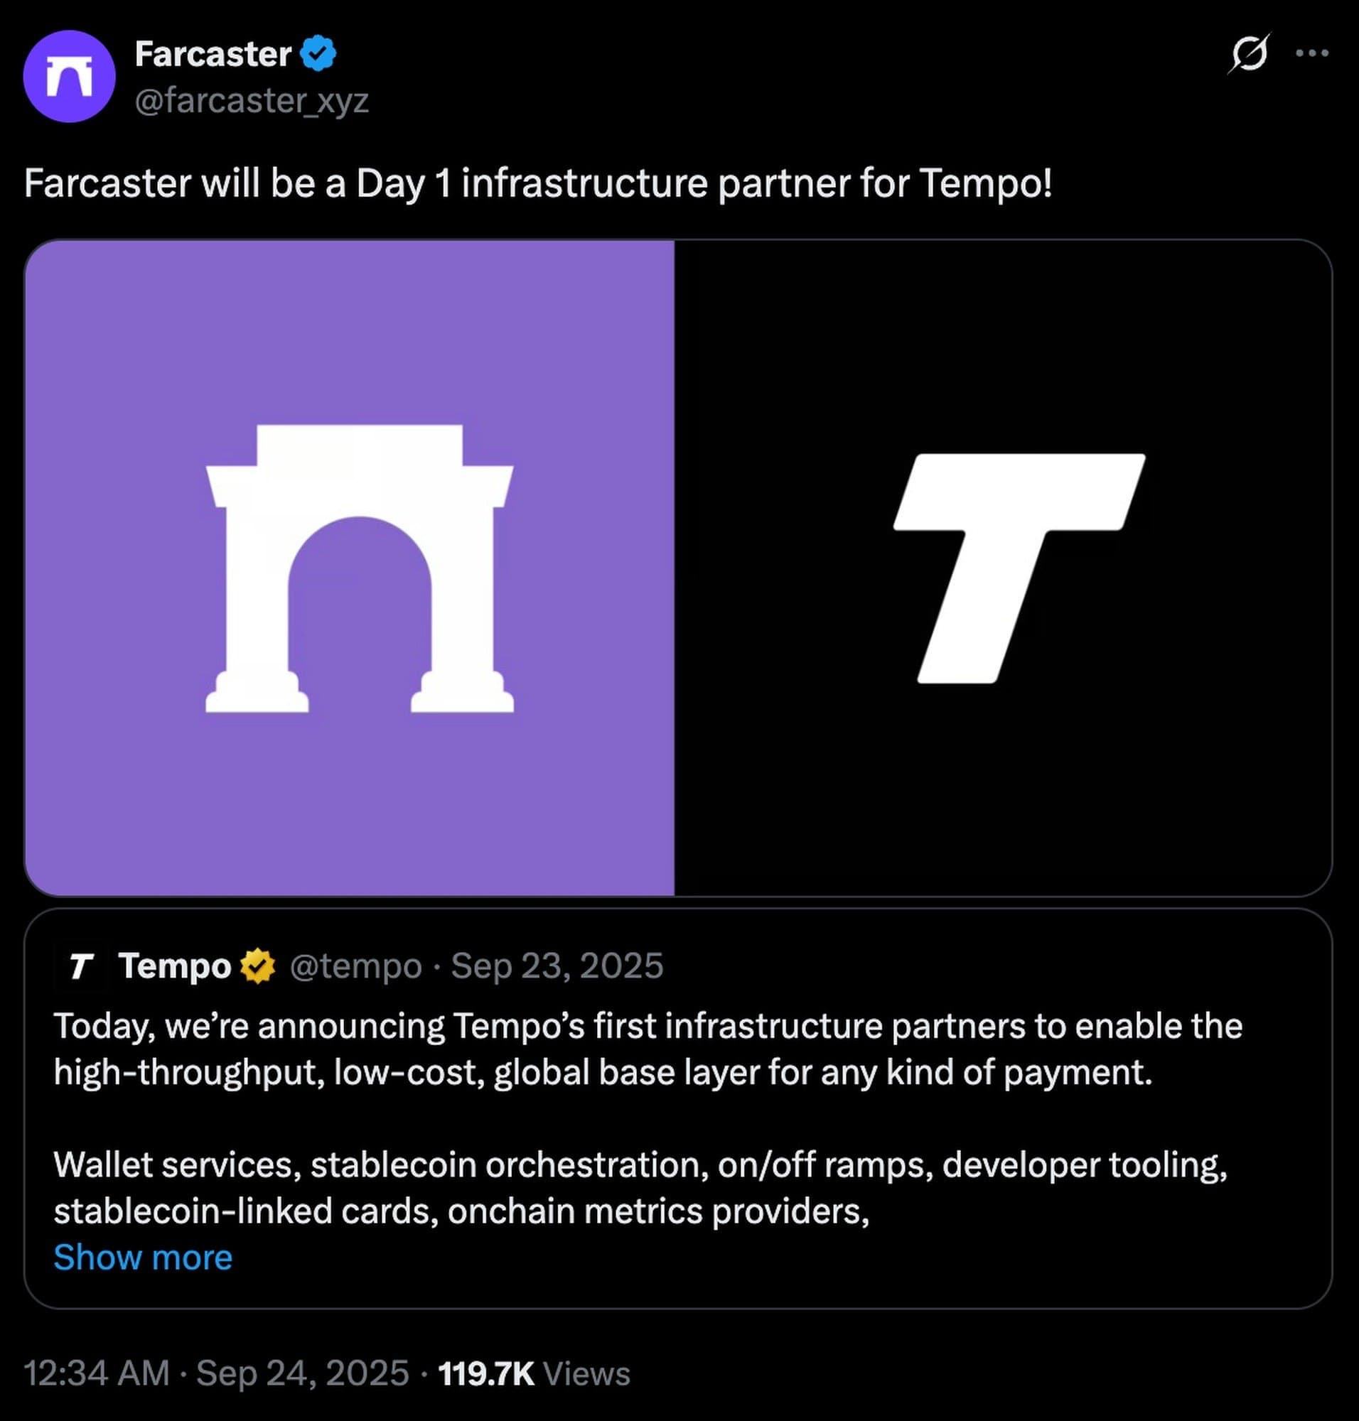The height and width of the screenshot is (1421, 1359).
Task: Expand quoted post with Show more
Action: [x=143, y=1258]
